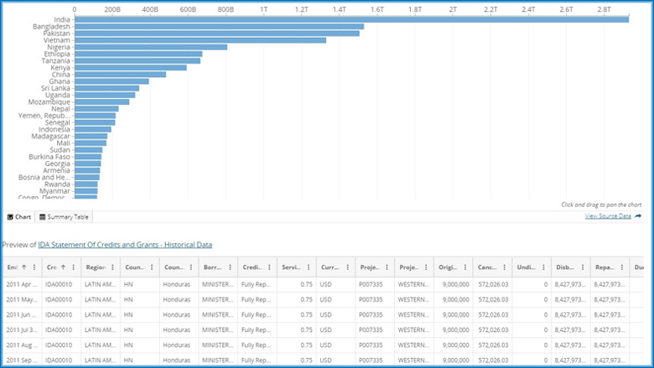
Task: Click the '2011 May' cell
Action: (22, 299)
